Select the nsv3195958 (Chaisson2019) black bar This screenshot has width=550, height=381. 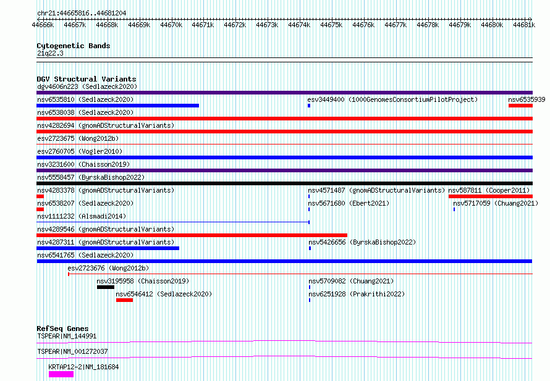tap(106, 287)
